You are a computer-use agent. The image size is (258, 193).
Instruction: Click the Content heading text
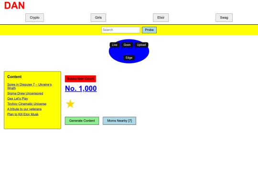coord(14,77)
